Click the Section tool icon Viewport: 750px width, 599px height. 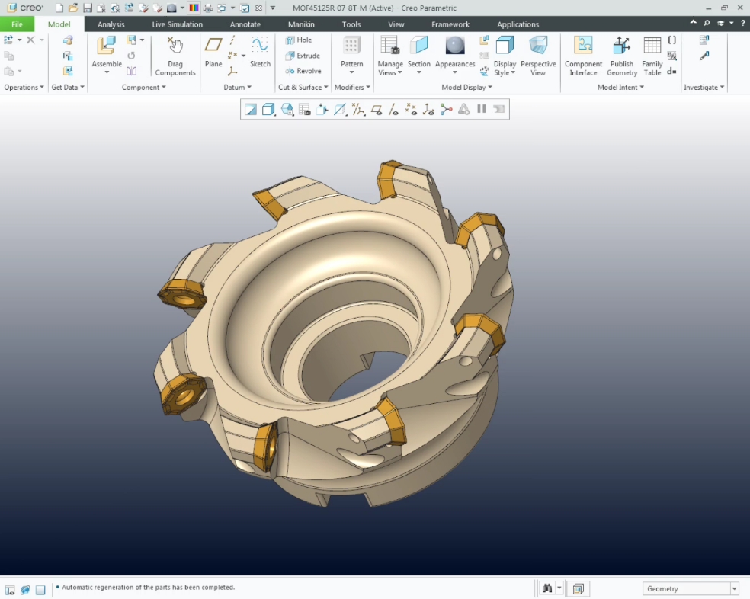(x=419, y=46)
